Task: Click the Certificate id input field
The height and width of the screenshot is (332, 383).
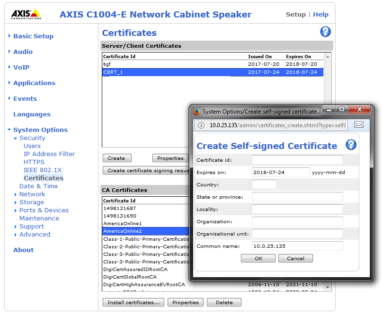Action: coord(297,160)
